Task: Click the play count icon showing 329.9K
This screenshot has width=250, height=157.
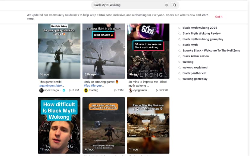Action: 157,90
